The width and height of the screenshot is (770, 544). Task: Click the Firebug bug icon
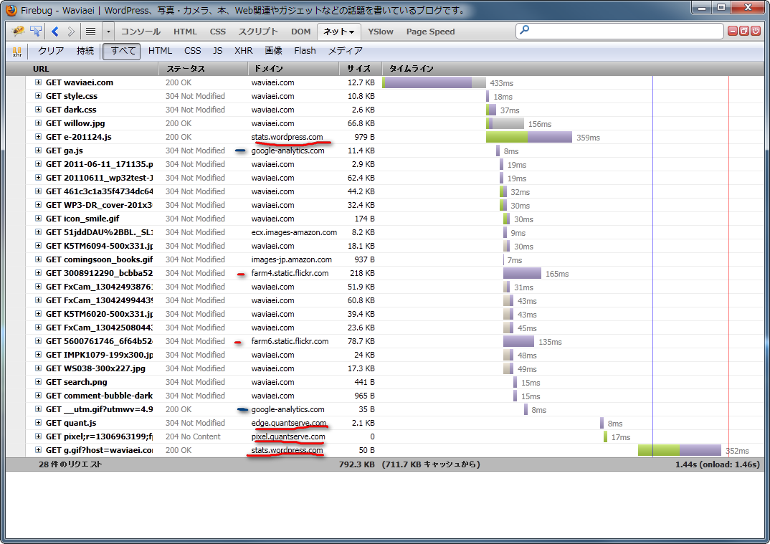click(x=18, y=32)
